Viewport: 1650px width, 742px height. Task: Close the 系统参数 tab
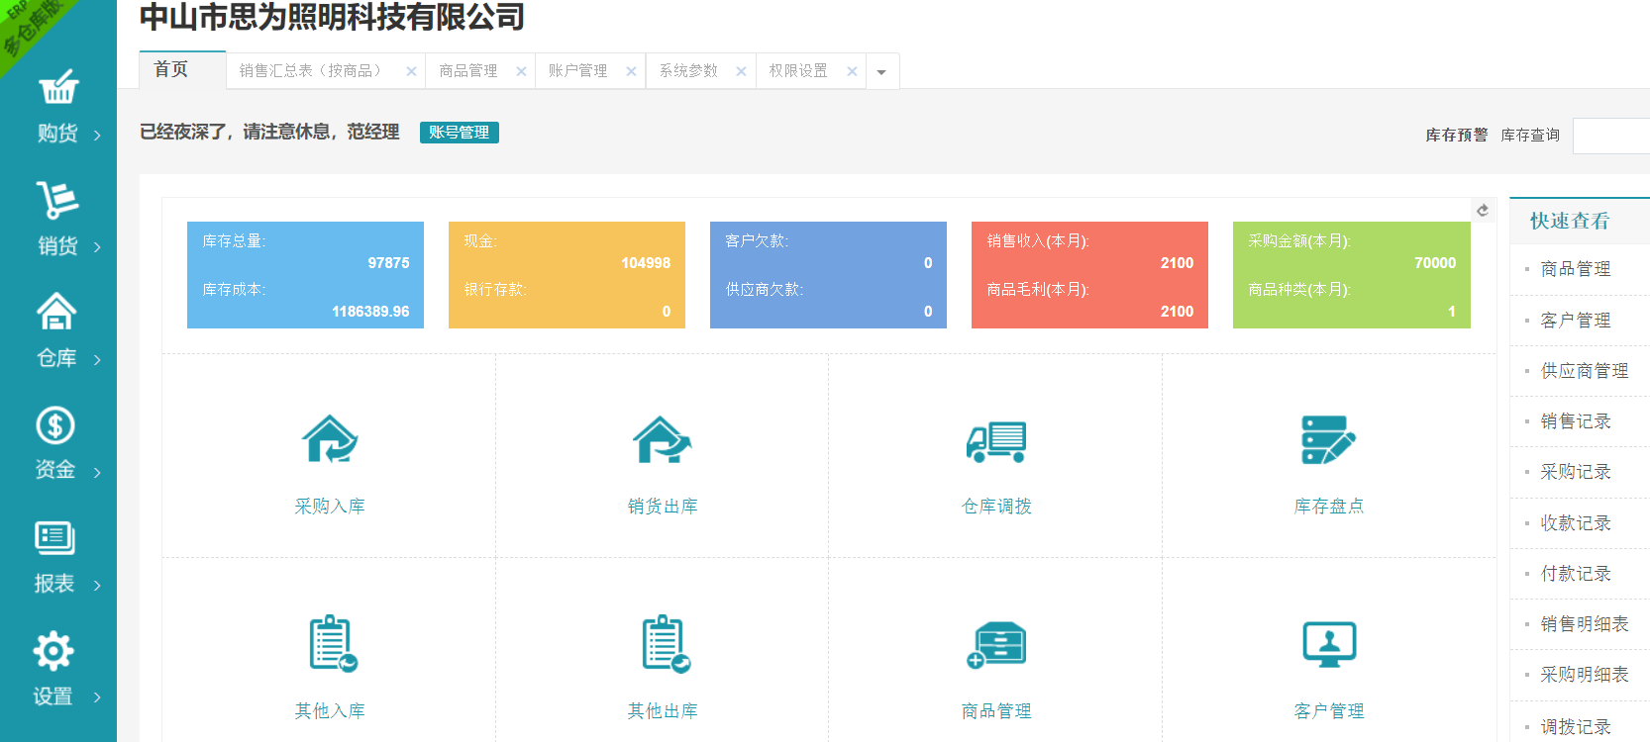(x=741, y=71)
